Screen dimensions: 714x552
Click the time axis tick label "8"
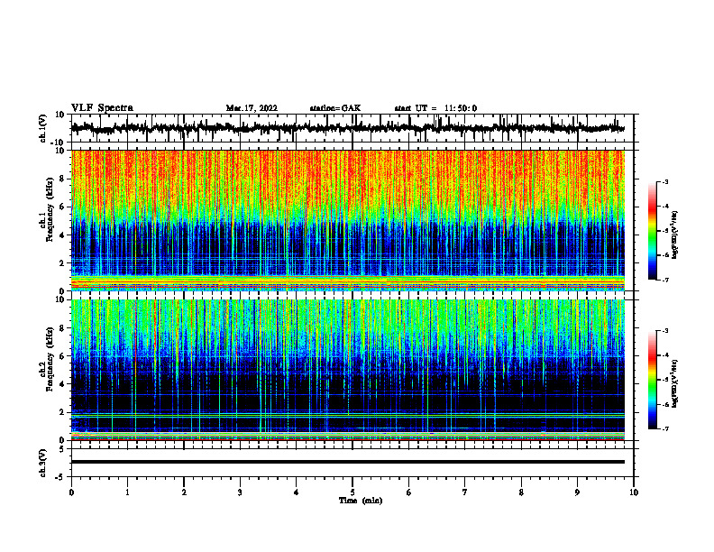[x=521, y=492]
